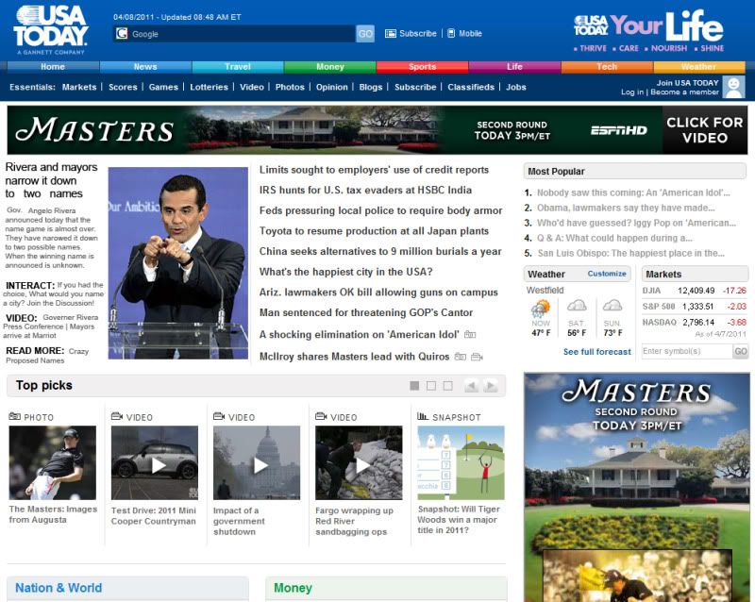Screen dimensions: 755x602
Task: Click the Lotteries essentials link
Action: tap(209, 87)
